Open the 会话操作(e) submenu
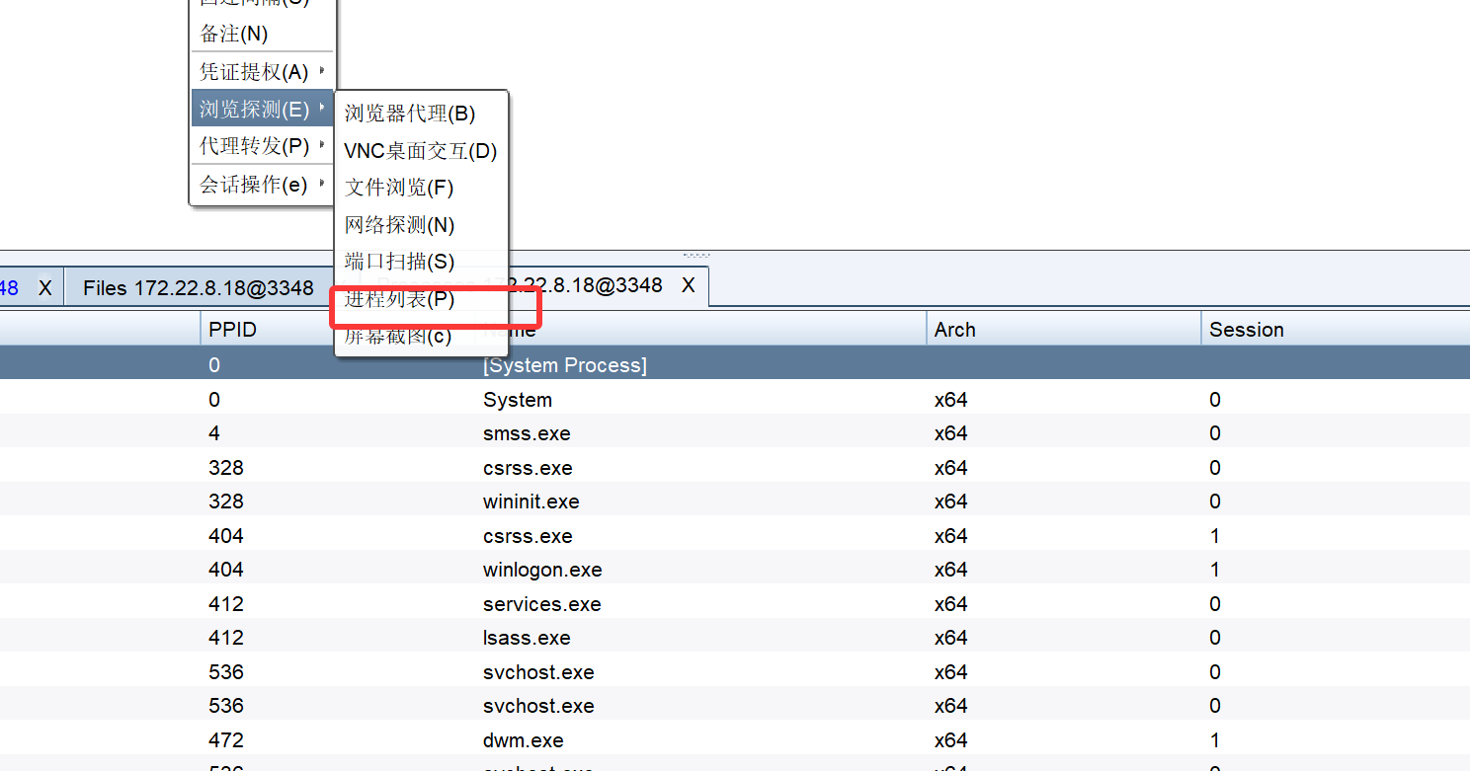Viewport: 1470px width, 771px height. coord(261,185)
